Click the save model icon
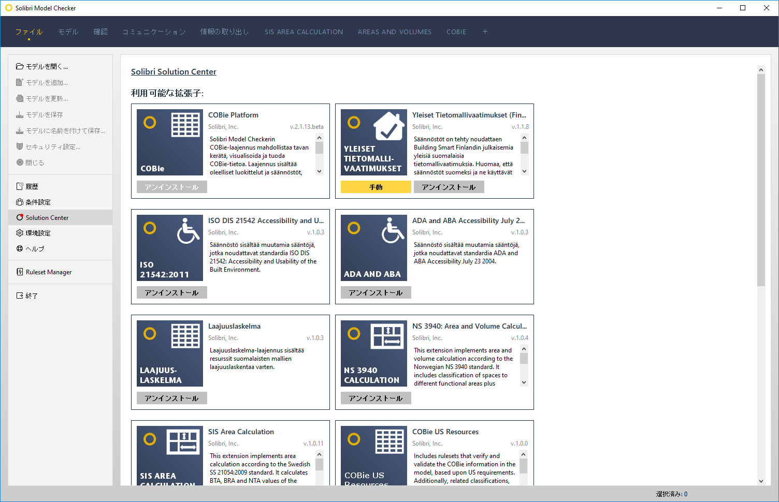The width and height of the screenshot is (779, 502). pyautogui.click(x=20, y=114)
